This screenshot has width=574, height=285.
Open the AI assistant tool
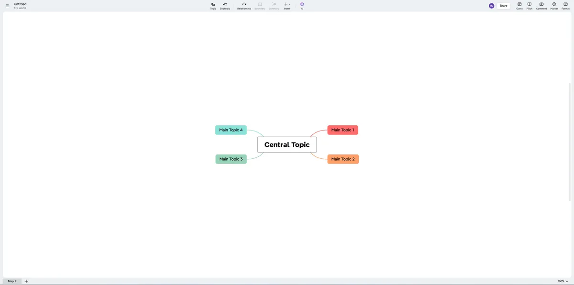302,6
